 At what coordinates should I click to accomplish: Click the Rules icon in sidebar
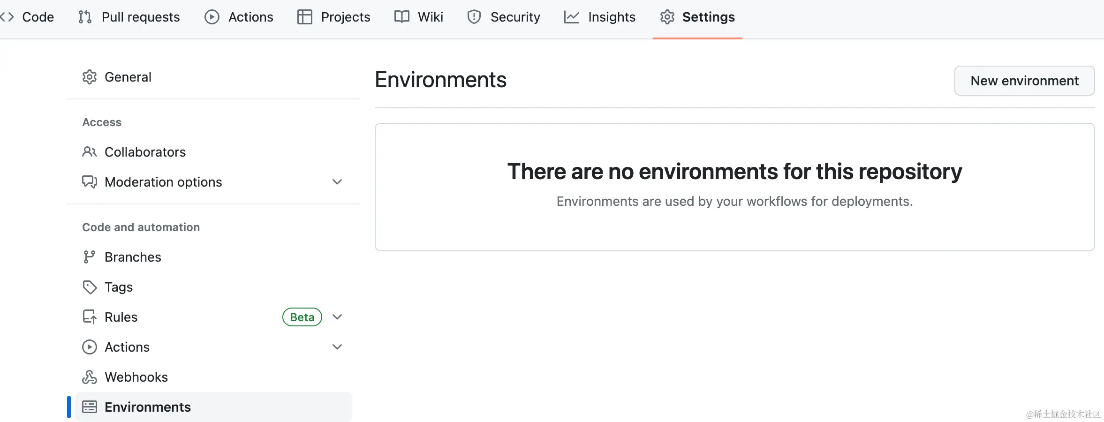tap(90, 317)
